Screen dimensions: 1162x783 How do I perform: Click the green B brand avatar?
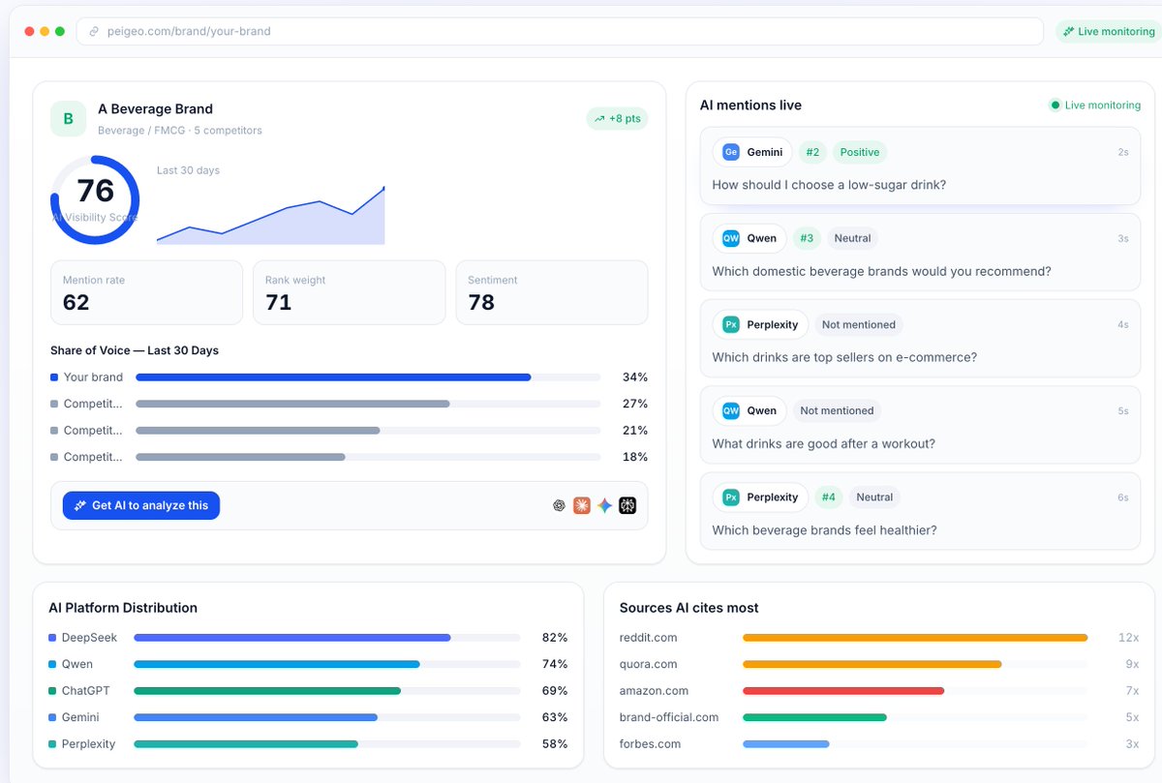(x=68, y=118)
